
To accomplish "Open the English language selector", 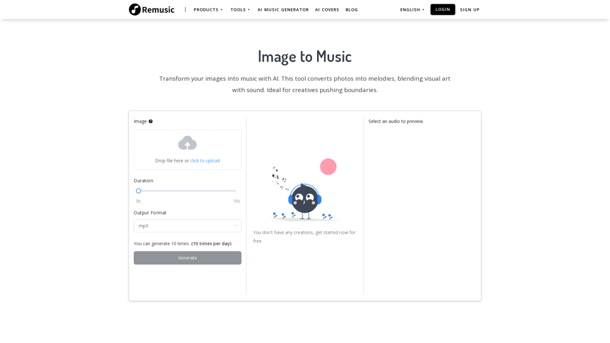I will pyautogui.click(x=412, y=10).
